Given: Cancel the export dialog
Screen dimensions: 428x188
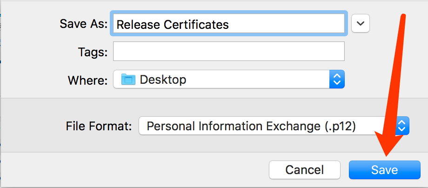Looking at the screenshot, I should pos(305,170).
